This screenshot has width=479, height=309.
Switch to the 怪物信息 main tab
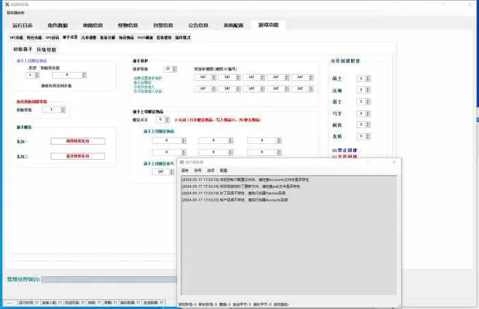128,25
